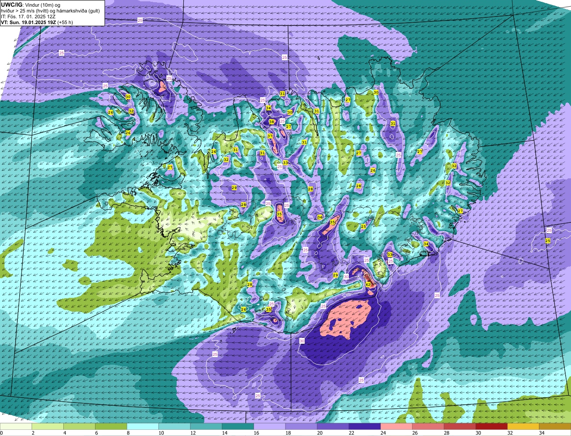Screen dimensions: 571x436
Task: Select the legend scale value 8
Action: click(x=128, y=433)
